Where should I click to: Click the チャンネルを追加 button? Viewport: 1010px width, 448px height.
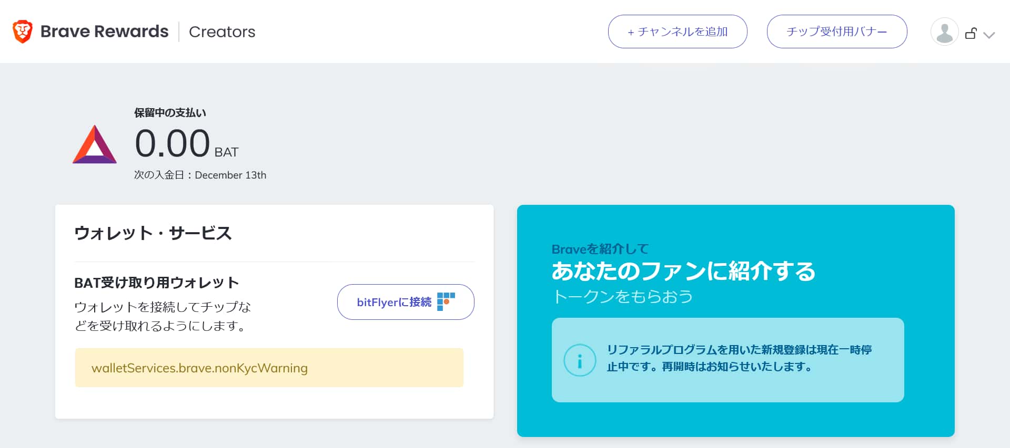click(x=678, y=32)
